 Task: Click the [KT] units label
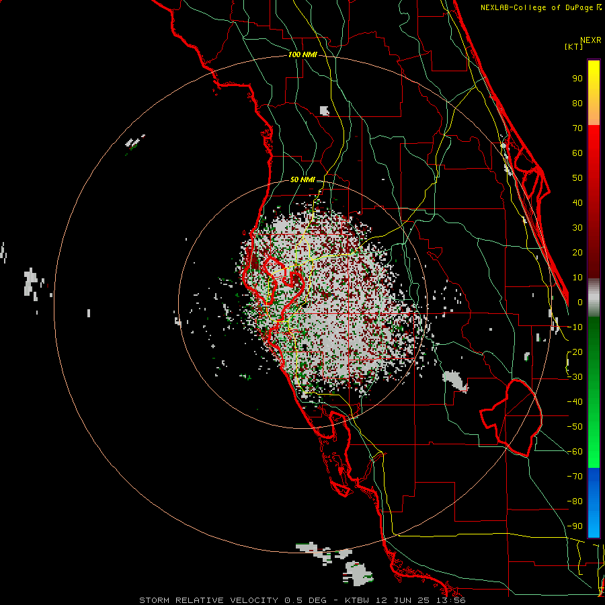(x=574, y=46)
